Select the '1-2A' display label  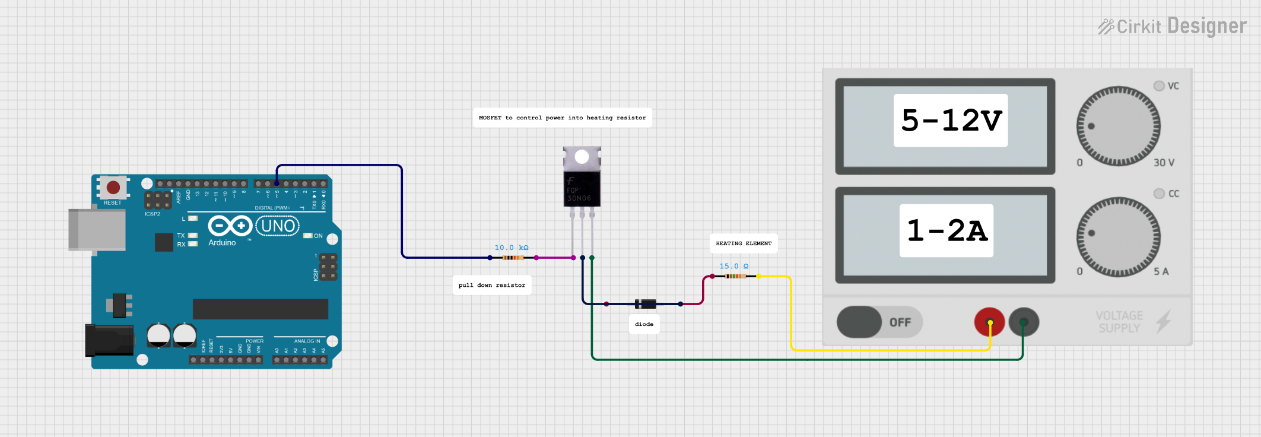coord(946,230)
